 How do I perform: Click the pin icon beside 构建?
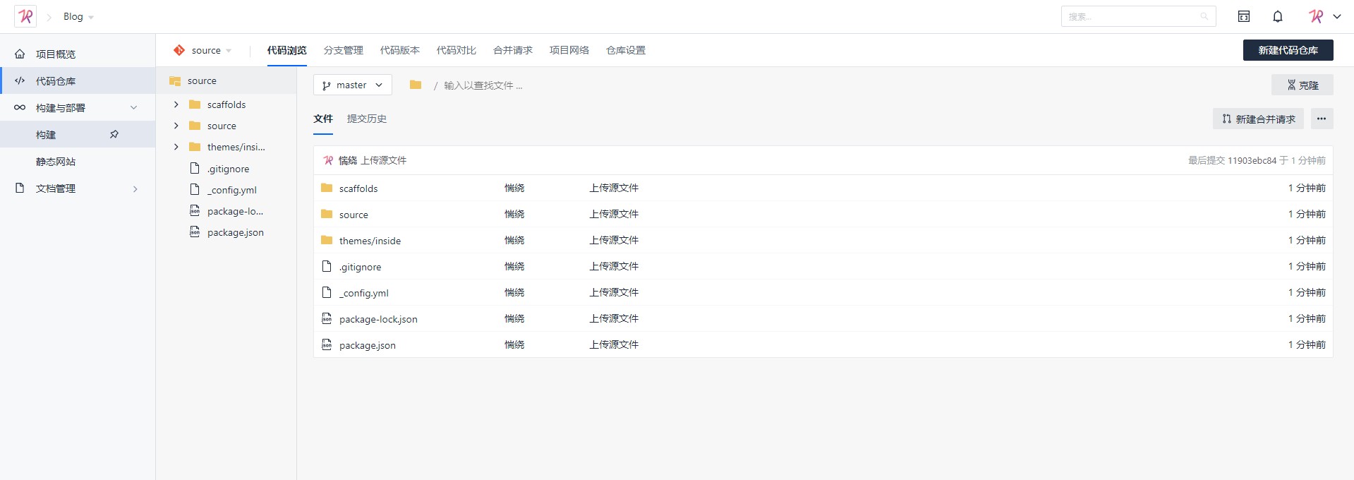point(114,134)
